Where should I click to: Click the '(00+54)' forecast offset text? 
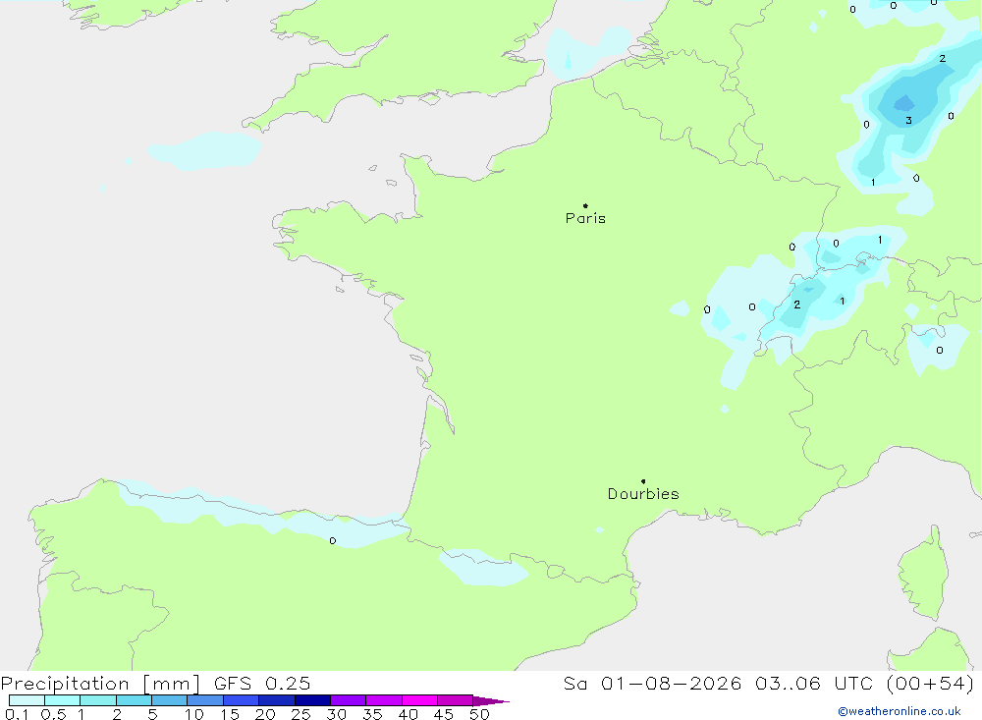click(930, 684)
